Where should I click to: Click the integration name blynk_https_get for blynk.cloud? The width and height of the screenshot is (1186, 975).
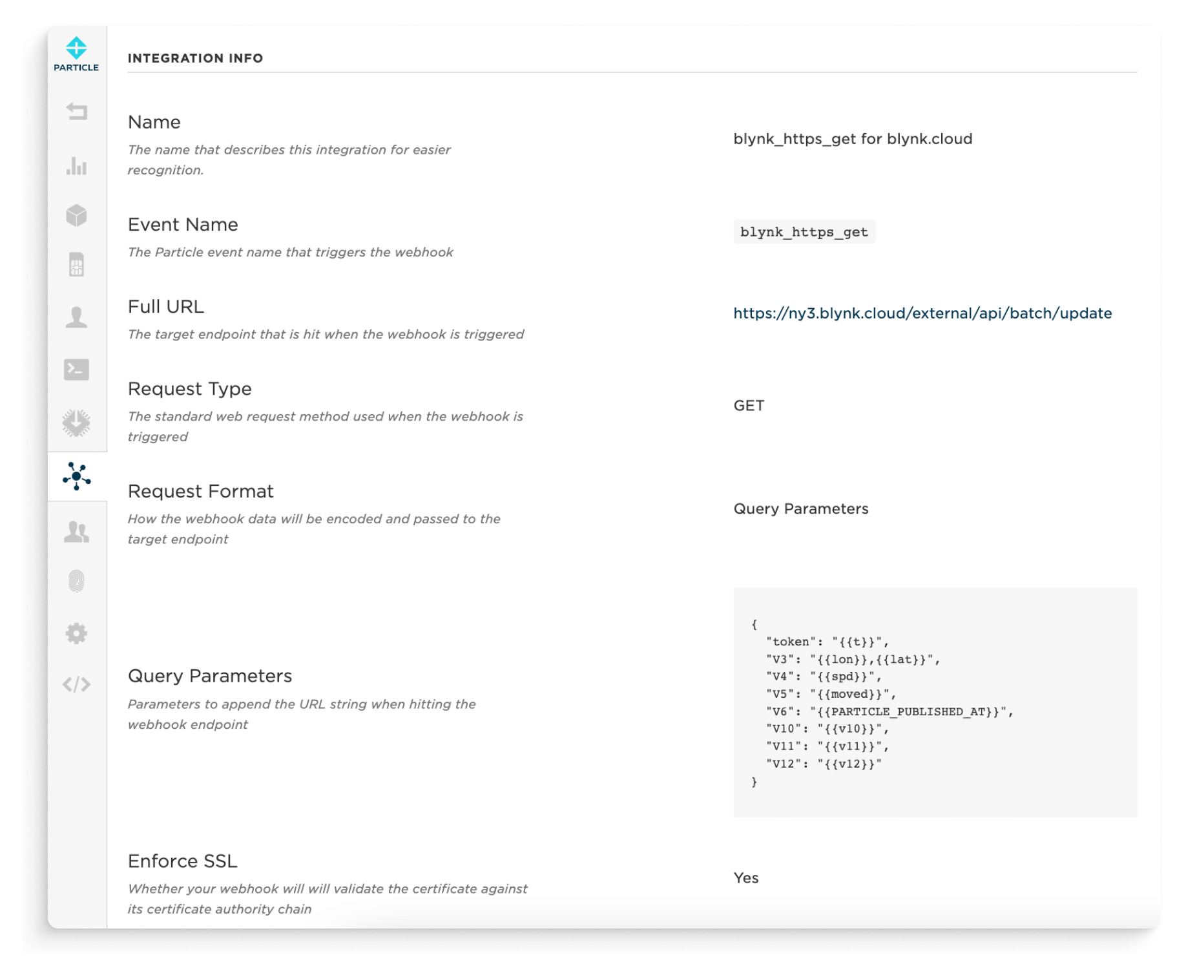[x=853, y=138]
